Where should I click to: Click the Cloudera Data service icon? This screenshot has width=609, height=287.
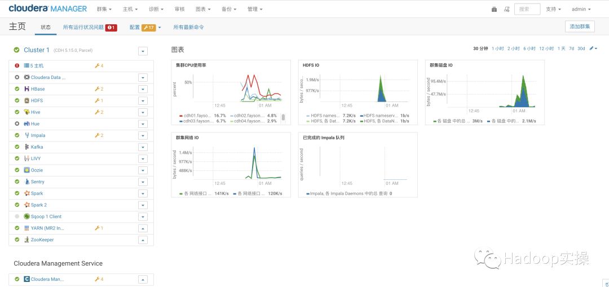[x=27, y=77]
